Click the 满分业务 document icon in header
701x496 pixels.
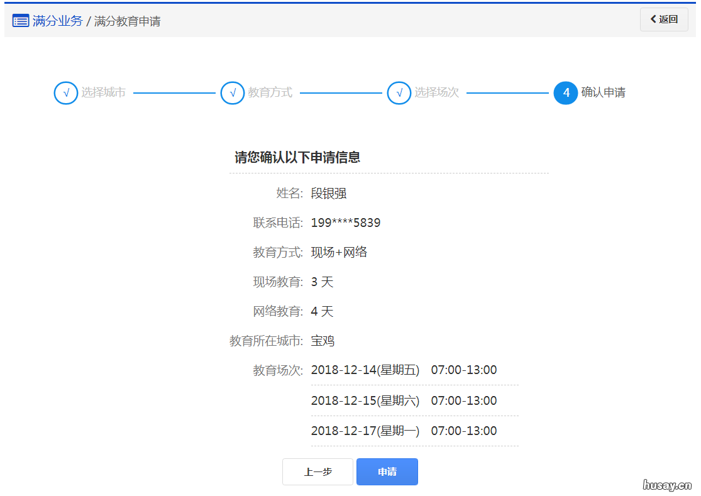click(x=21, y=20)
